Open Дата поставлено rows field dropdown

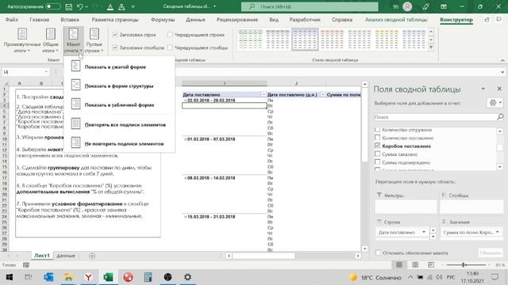pyautogui.click(x=424, y=232)
